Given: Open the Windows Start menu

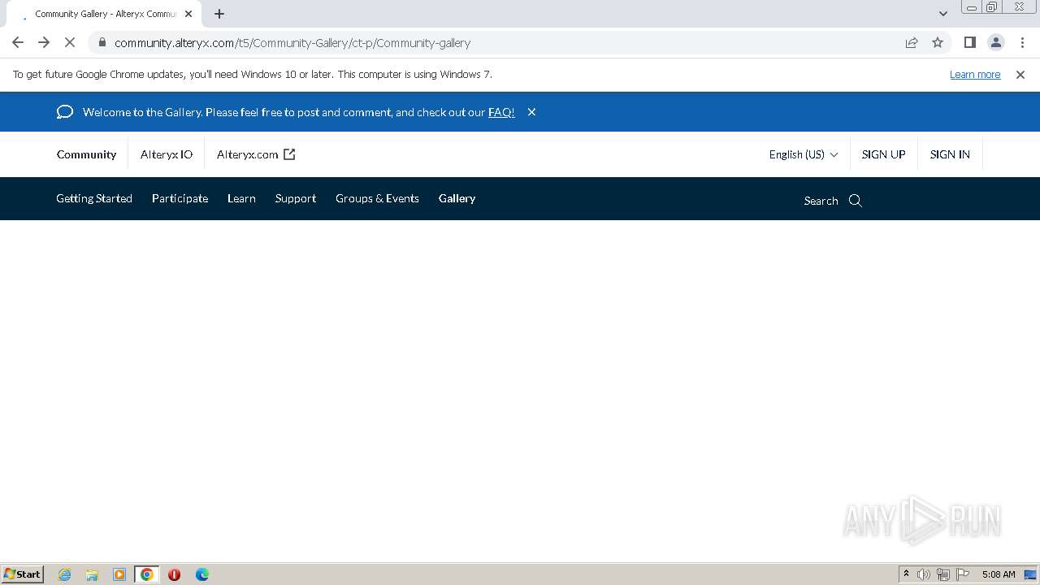Looking at the screenshot, I should [x=22, y=574].
